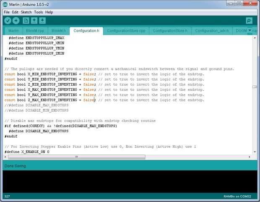Open the Edit menu
Screen dimensions: 260x202
click(x=15, y=12)
